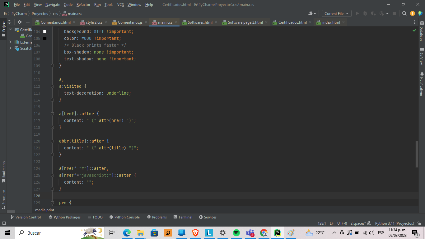Click the Python 3.11 interpreter selector

pyautogui.click(x=394, y=223)
